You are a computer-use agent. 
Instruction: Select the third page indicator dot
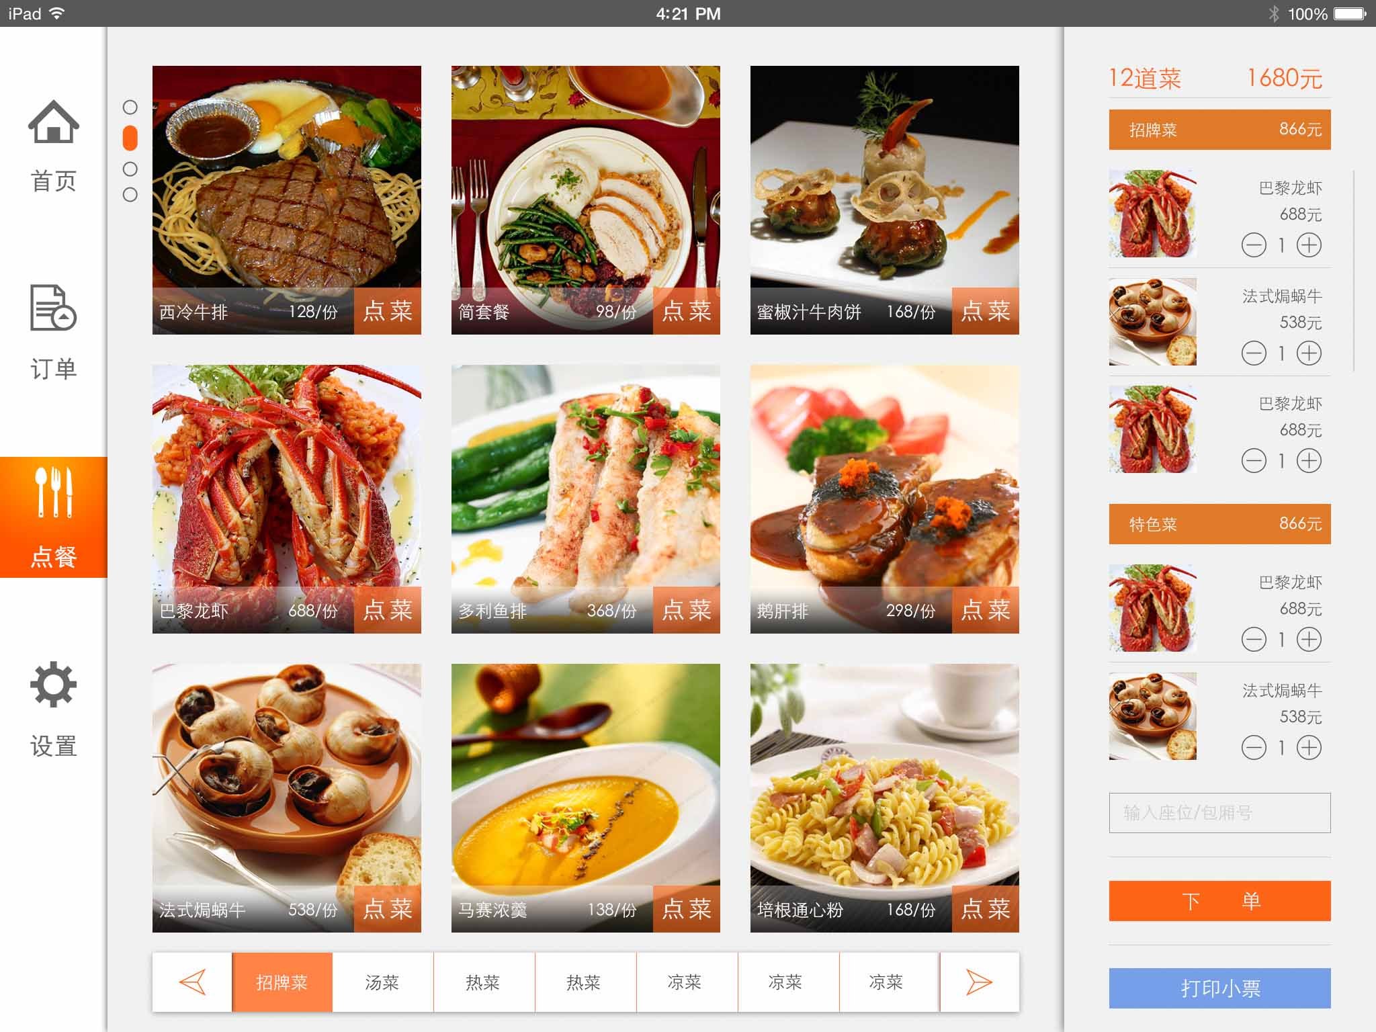(x=130, y=169)
